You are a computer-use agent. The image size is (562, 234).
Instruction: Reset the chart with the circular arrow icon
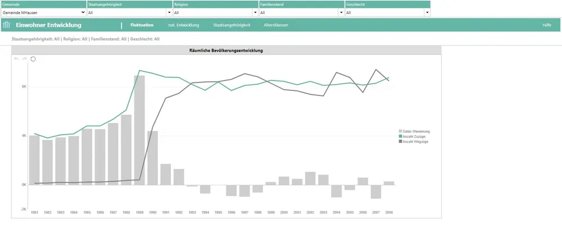[x=33, y=59]
